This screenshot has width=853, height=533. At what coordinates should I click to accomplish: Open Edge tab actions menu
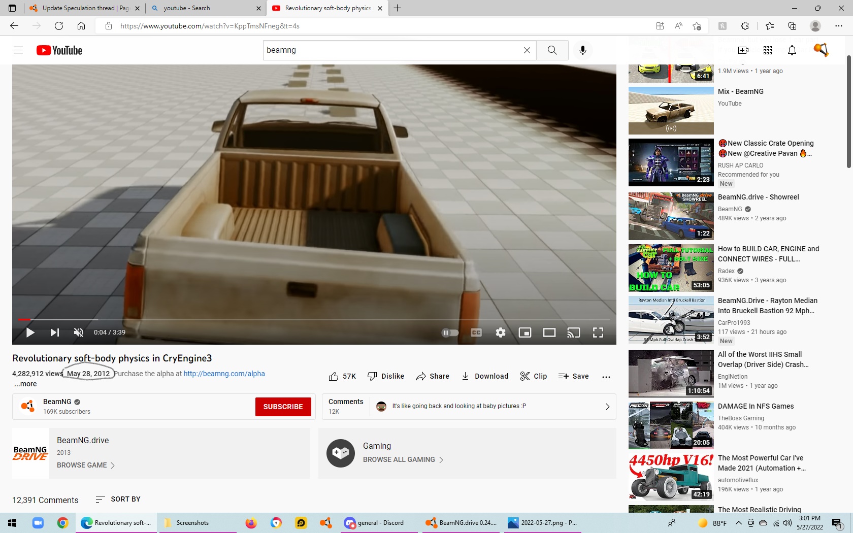pyautogui.click(x=12, y=8)
